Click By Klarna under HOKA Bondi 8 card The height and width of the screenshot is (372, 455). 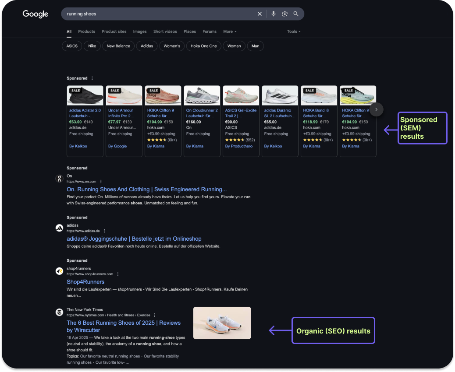tap(312, 146)
